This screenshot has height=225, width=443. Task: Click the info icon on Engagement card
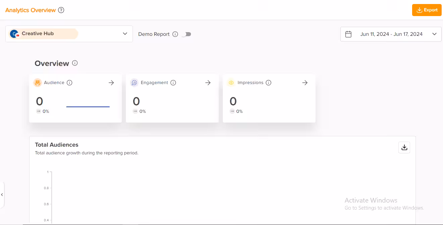click(x=173, y=83)
